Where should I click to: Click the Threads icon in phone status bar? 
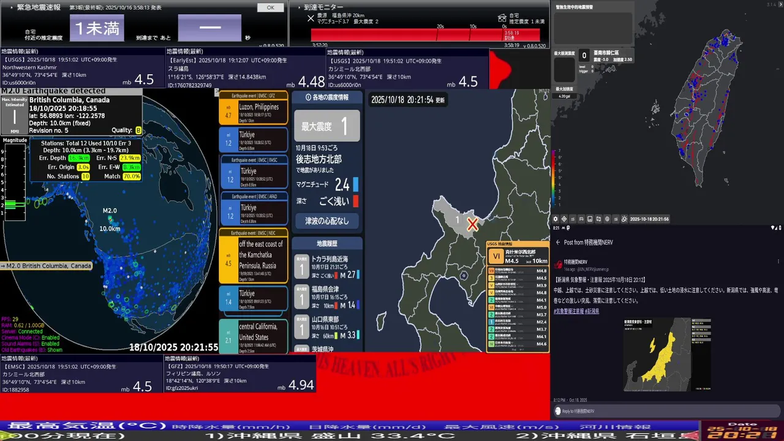click(x=568, y=227)
